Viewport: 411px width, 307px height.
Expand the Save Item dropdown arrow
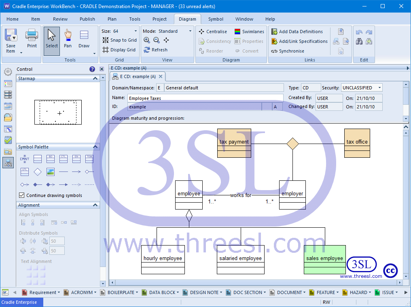pos(21,53)
